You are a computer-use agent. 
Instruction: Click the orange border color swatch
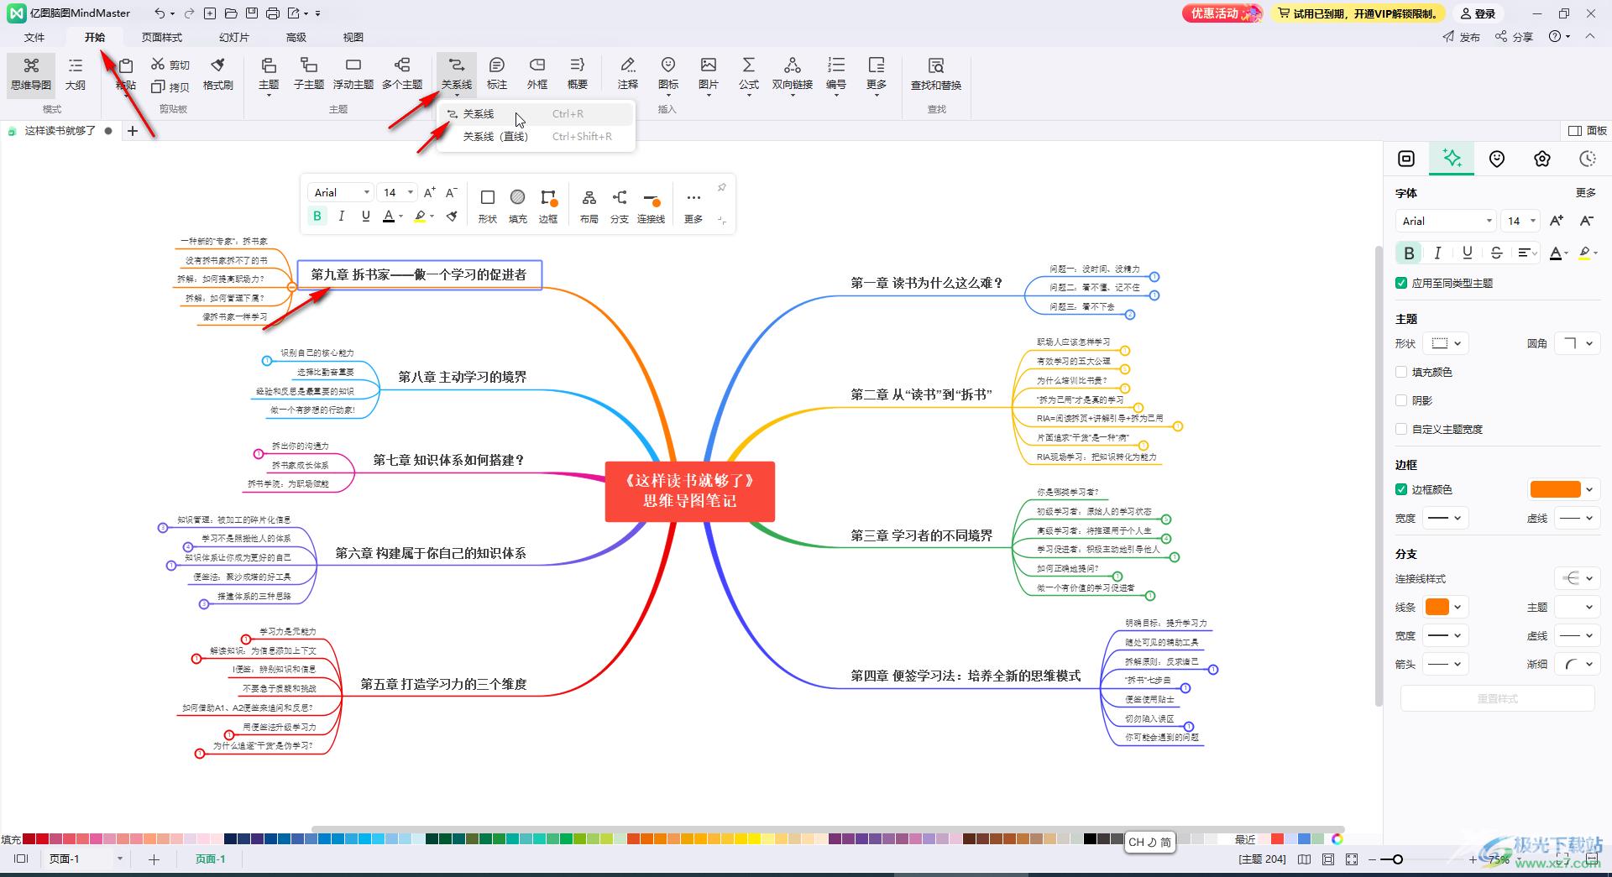click(1556, 489)
